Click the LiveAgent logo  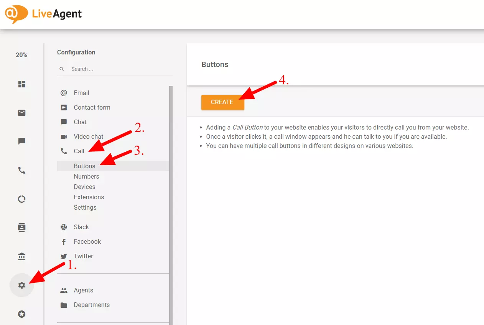[x=42, y=14]
